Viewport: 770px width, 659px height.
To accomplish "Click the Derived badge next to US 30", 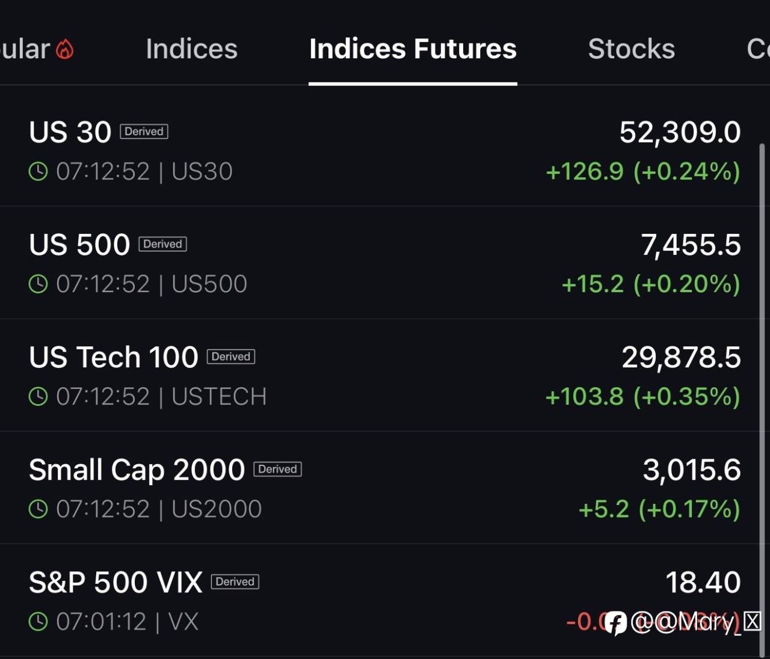I will coord(144,132).
